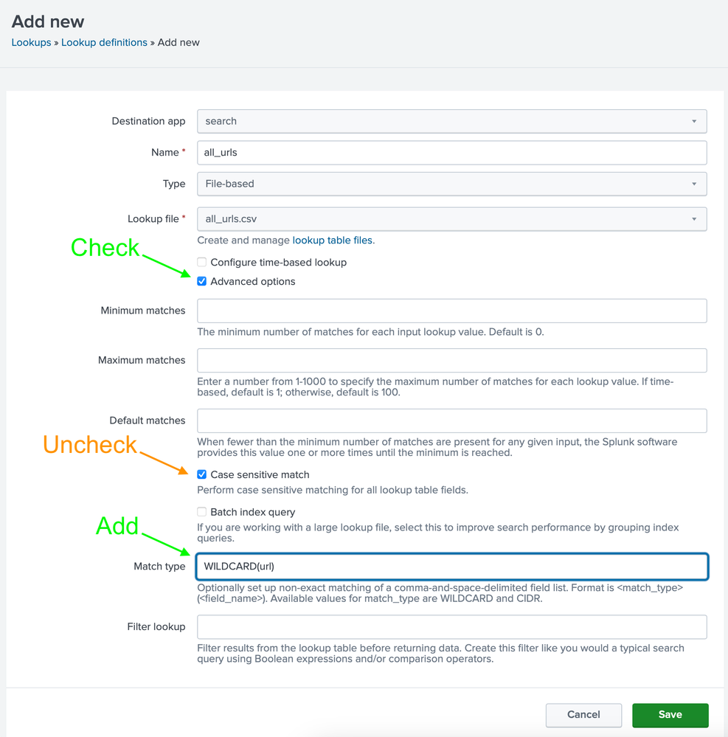Navigate to Lookup definitions breadcrumb
Image resolution: width=728 pixels, height=737 pixels.
click(104, 43)
